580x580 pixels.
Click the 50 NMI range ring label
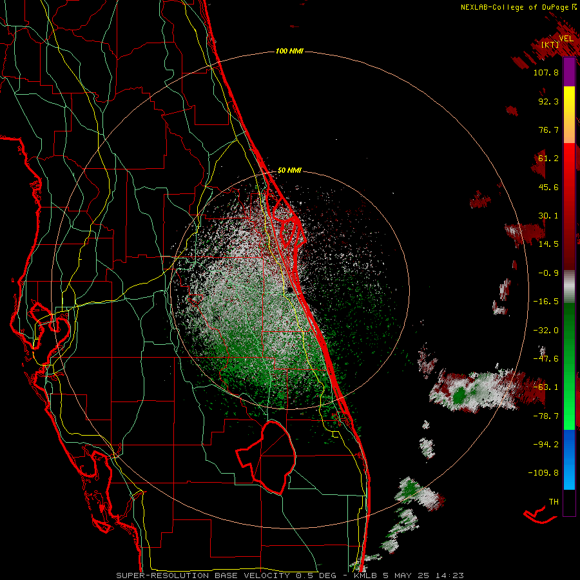(289, 171)
